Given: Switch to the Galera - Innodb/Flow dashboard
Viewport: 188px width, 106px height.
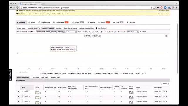Looking at the screenshot, I should pyautogui.click(x=86, y=28).
